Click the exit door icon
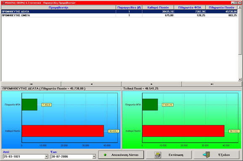This screenshot has height=161, width=243. coord(206,155)
